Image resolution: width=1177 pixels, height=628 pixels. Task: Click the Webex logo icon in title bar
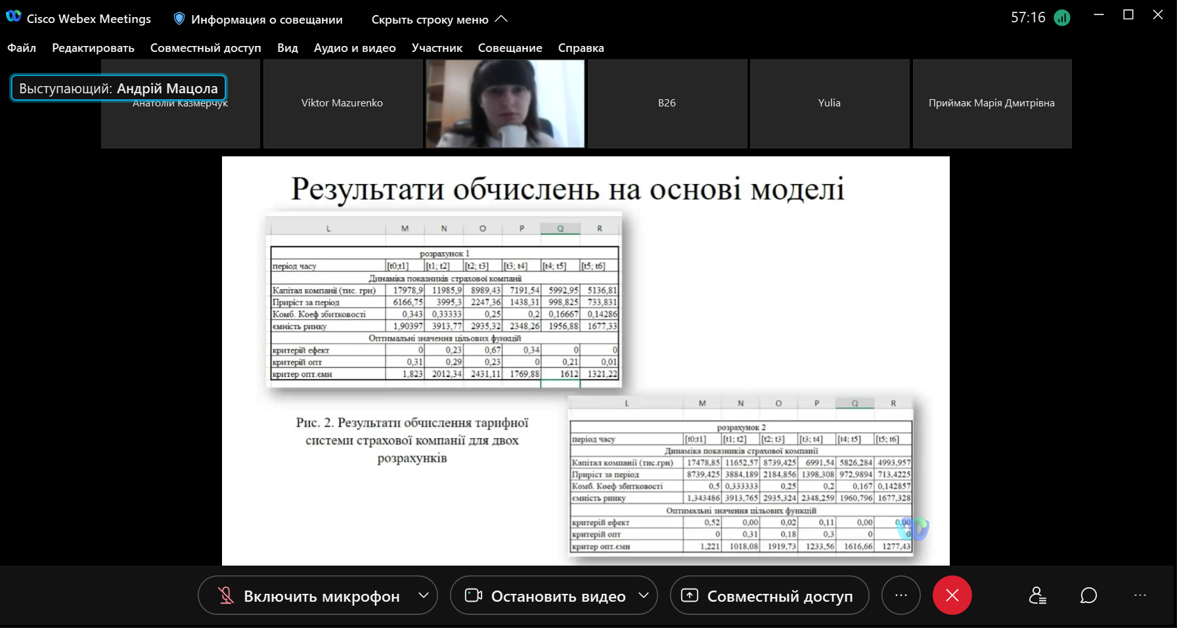click(14, 16)
